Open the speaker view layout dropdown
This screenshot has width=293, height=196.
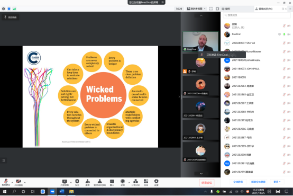click(x=196, y=9)
